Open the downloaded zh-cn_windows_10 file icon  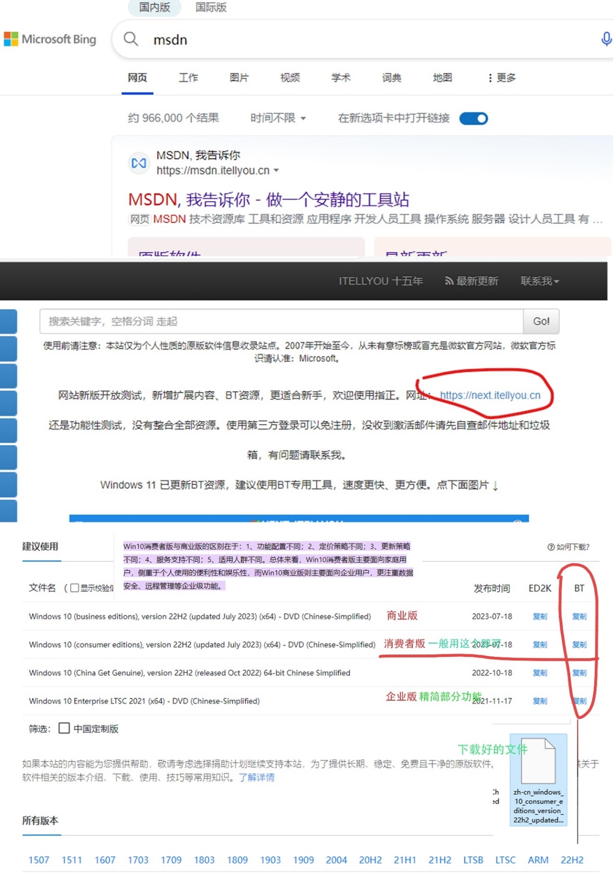[x=538, y=761]
